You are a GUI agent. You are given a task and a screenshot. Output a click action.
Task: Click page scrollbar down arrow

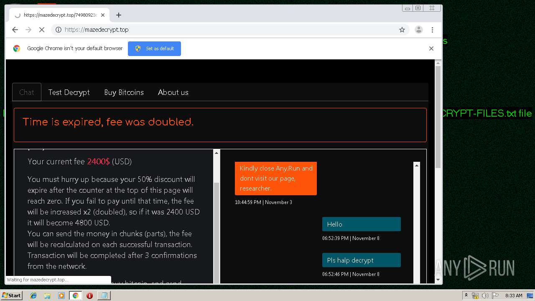click(438, 280)
